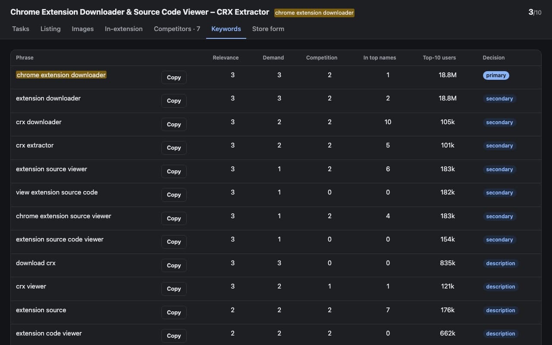Copy the 'crx extractor' phrase
The image size is (552, 345).
click(x=174, y=148)
